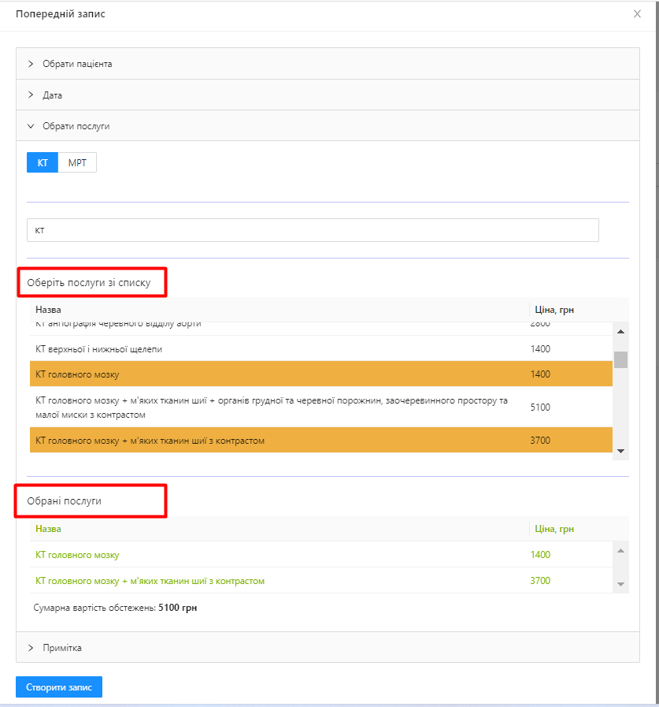Collapse the Обрати послуги section

click(x=76, y=126)
